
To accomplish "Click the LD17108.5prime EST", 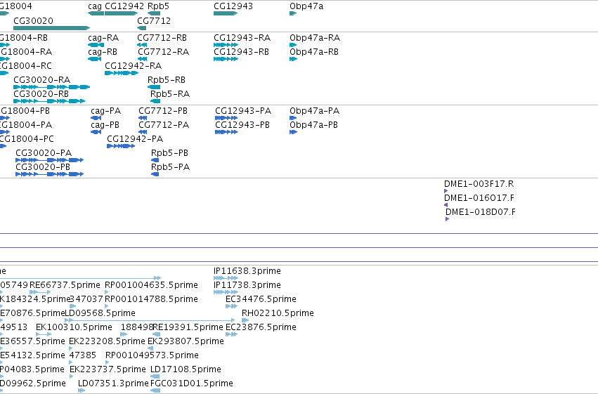I will pos(155,376).
